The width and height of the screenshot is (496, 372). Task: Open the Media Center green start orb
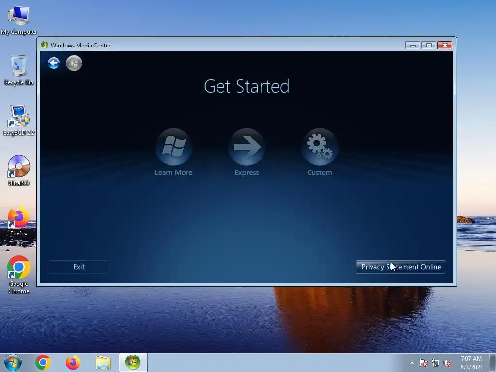(x=74, y=63)
